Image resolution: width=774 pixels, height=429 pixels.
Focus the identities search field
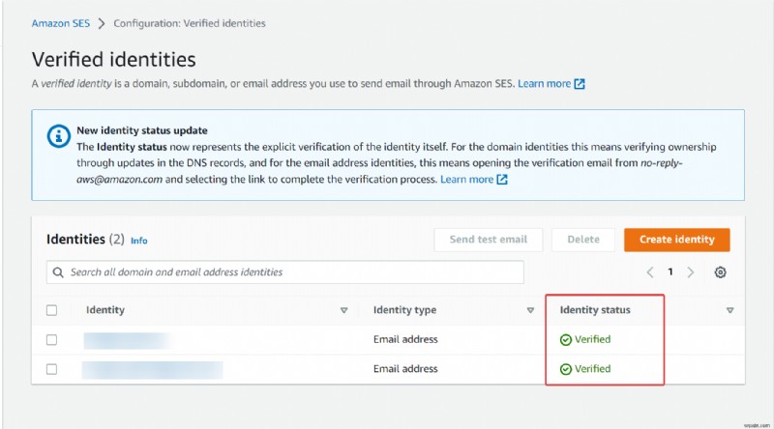tap(285, 272)
